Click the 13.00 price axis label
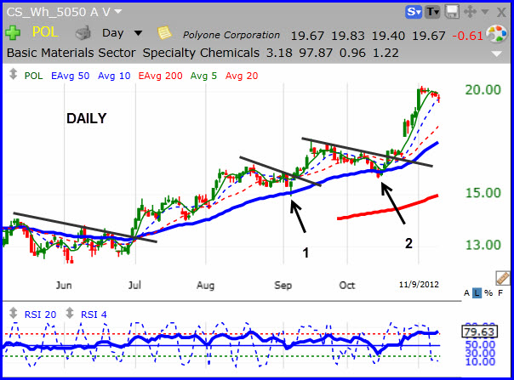 click(x=483, y=245)
